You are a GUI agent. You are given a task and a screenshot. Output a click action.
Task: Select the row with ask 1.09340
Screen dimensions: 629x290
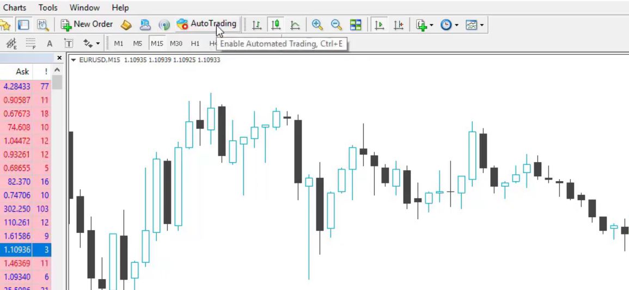tap(26, 277)
